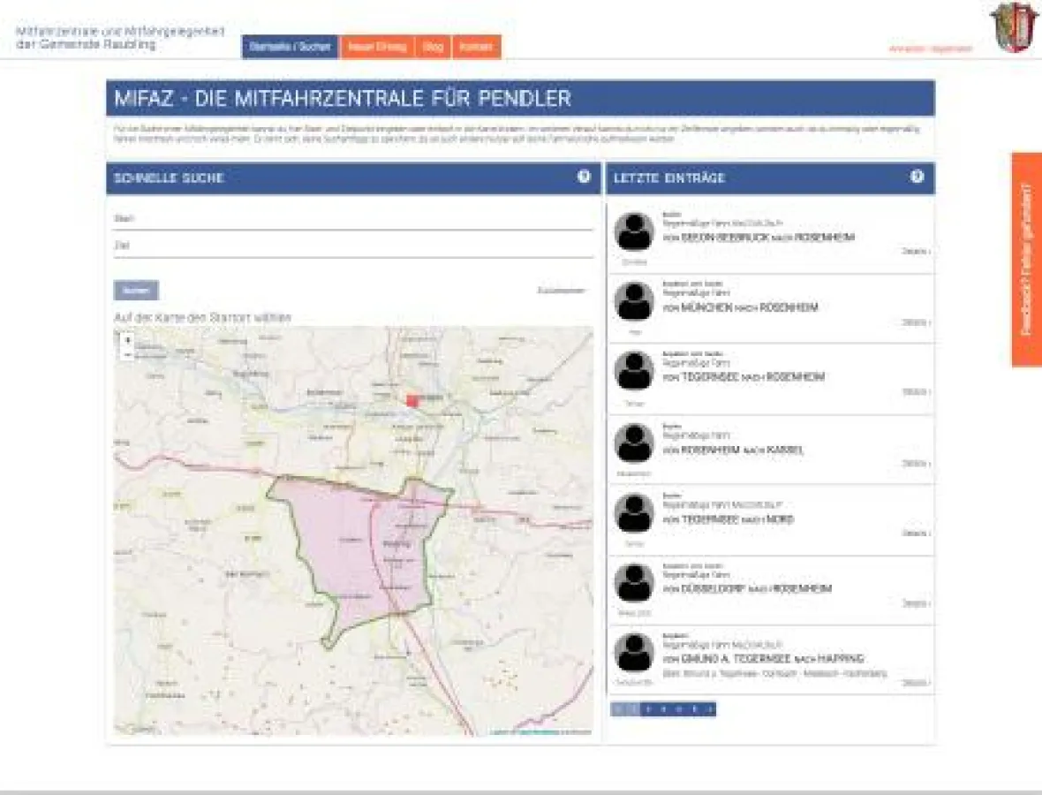Click avatar of Düsseldorf to Rosenheim entry
The image size is (1042, 795).
click(x=634, y=582)
